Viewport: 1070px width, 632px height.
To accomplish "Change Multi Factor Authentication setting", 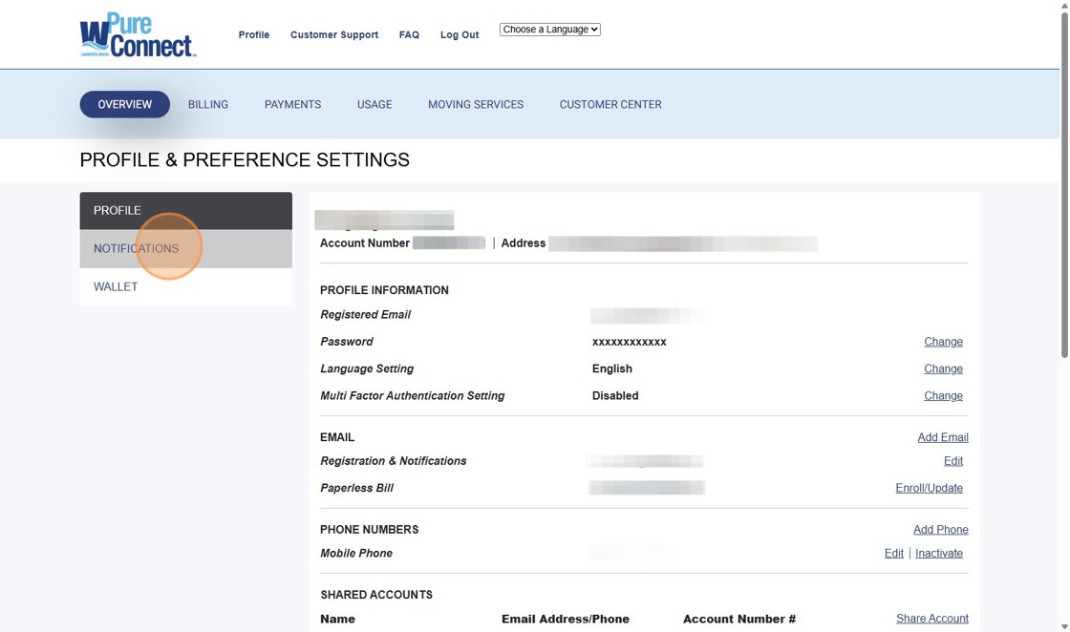I will pyautogui.click(x=943, y=396).
